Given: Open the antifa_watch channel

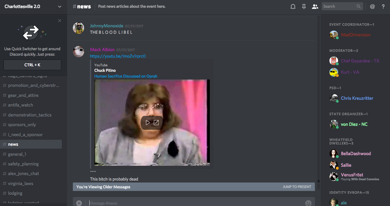Looking at the screenshot, I should click(21, 105).
